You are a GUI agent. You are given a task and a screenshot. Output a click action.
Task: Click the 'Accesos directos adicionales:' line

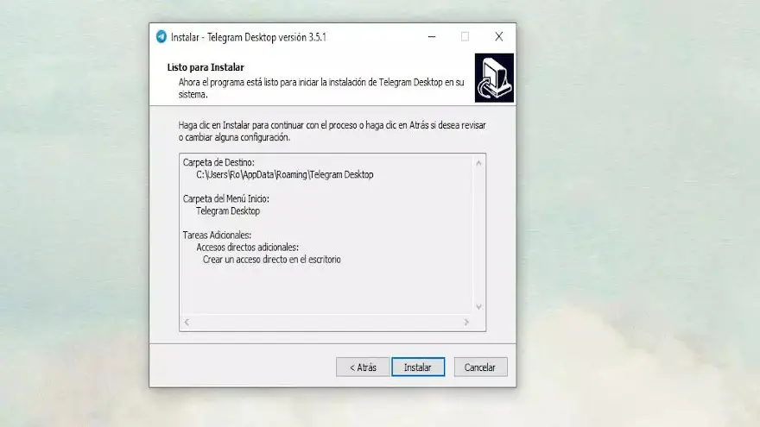coord(247,247)
